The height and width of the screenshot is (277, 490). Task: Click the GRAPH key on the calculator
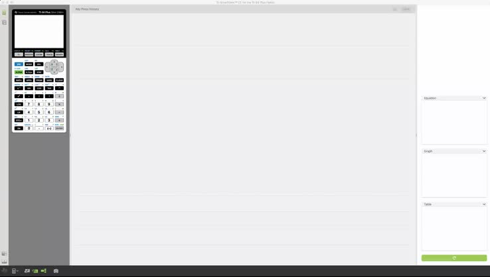click(x=59, y=54)
